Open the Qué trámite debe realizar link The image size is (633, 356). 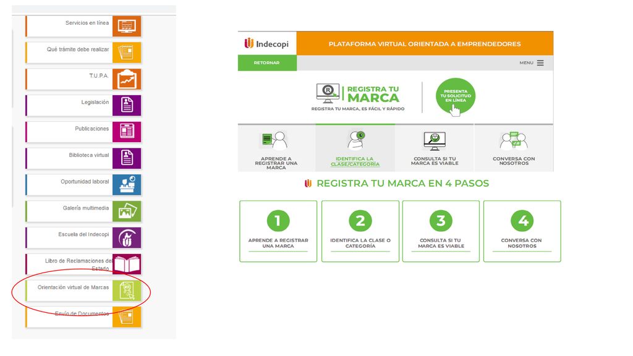[x=78, y=49]
